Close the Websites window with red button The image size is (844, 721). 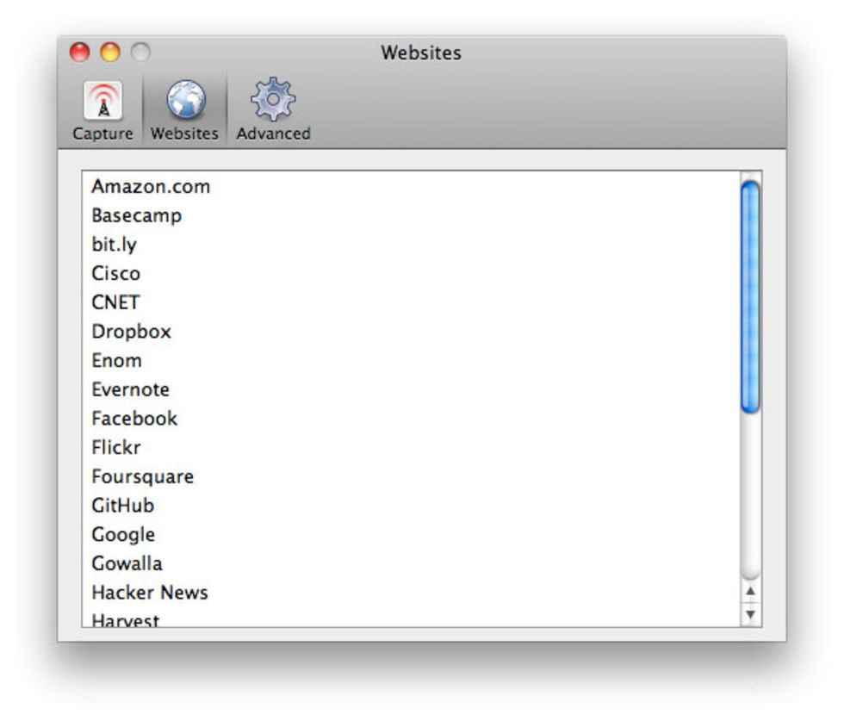pyautogui.click(x=79, y=53)
